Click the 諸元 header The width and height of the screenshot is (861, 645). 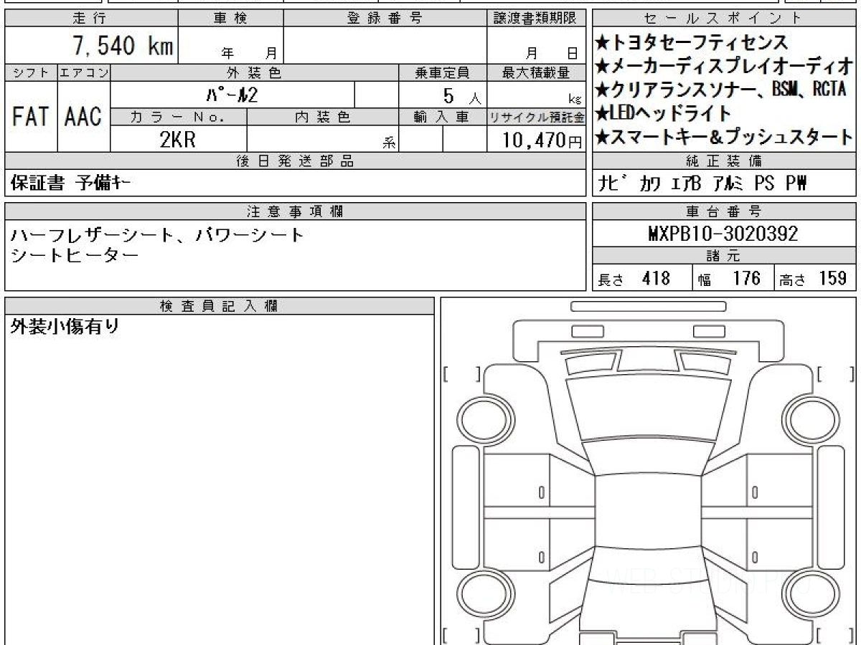[725, 256]
